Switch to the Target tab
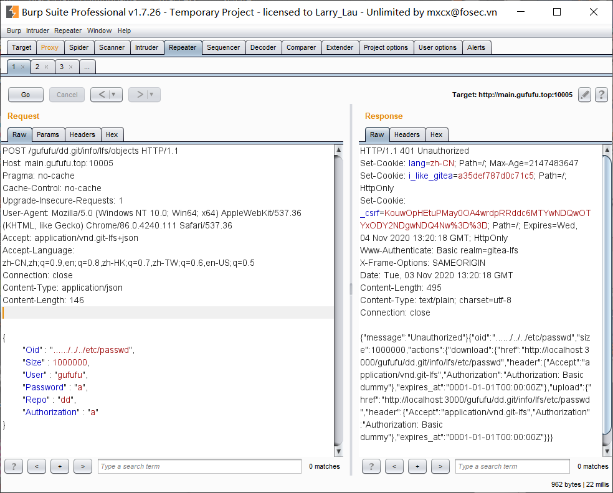The height and width of the screenshot is (493, 613). tap(22, 47)
